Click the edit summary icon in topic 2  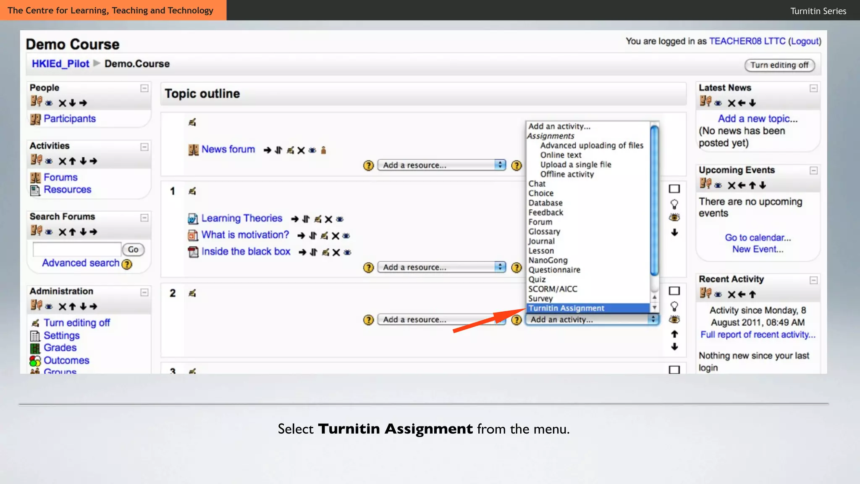tap(192, 293)
